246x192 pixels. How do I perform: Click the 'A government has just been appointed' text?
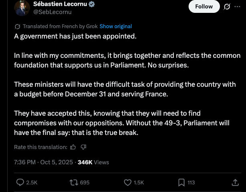point(75,36)
